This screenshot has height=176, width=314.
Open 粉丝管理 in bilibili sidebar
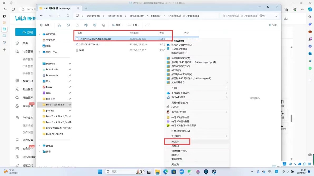28,89
